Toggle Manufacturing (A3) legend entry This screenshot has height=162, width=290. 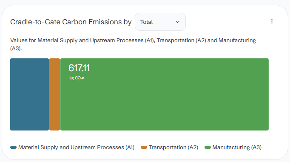point(233,148)
